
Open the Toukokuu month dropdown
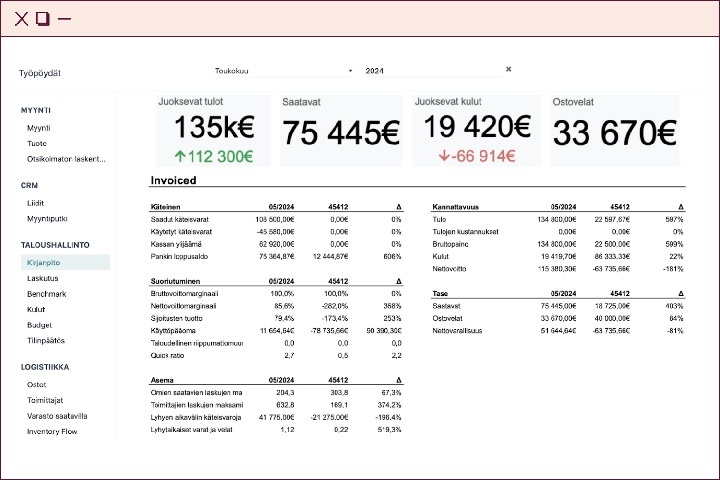(x=283, y=71)
